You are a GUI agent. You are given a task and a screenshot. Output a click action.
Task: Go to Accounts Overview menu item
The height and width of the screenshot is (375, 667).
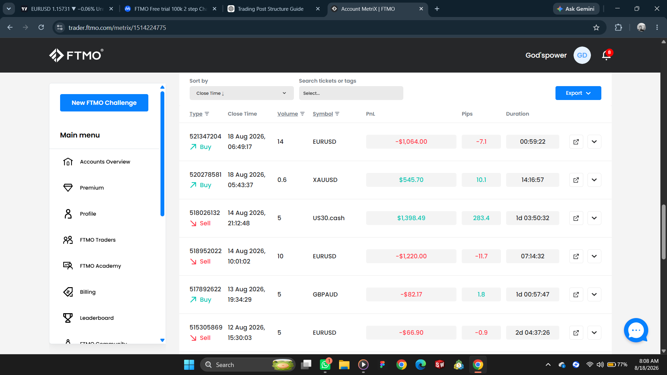105,162
